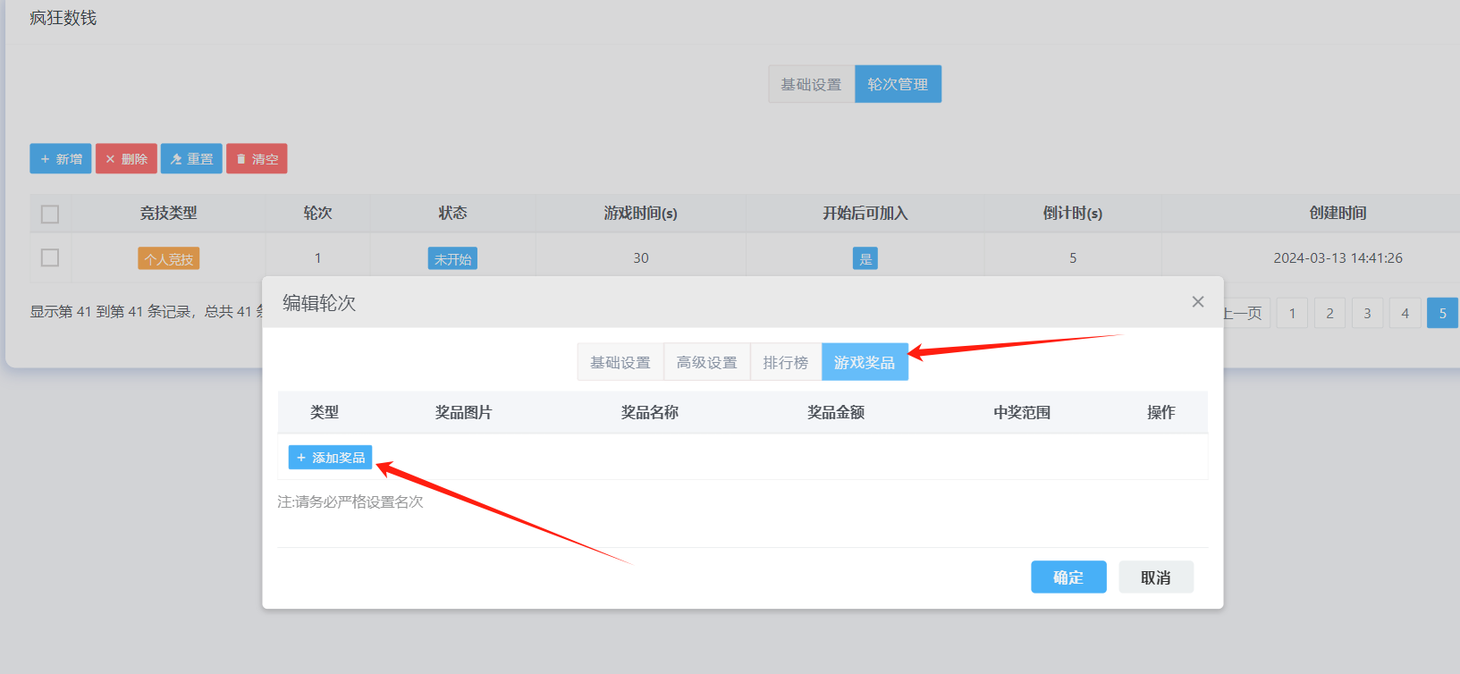This screenshot has height=674, width=1460.
Task: Select the 游戏奖品 tab
Action: [x=865, y=362]
